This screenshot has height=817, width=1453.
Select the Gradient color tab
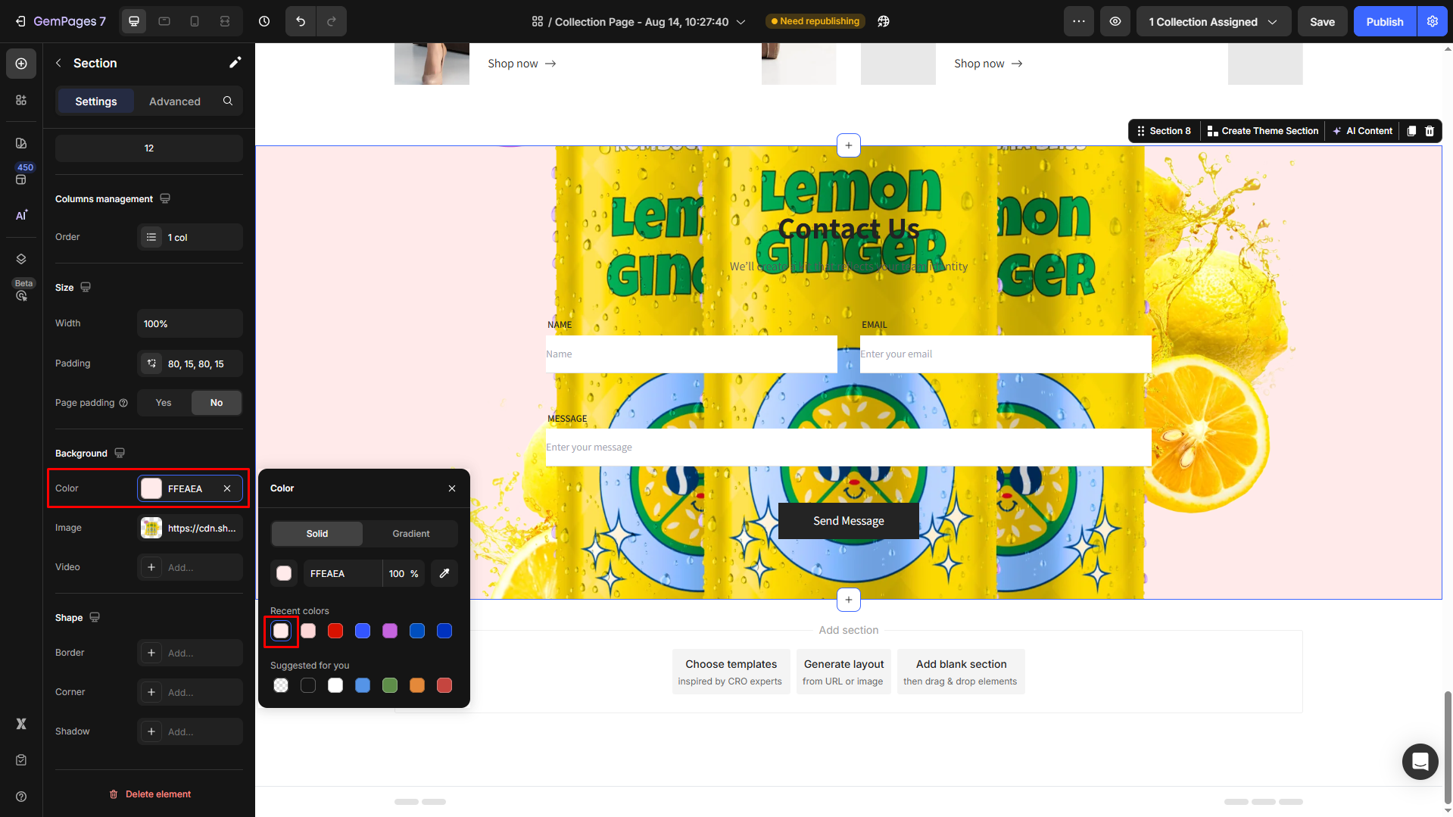[410, 534]
